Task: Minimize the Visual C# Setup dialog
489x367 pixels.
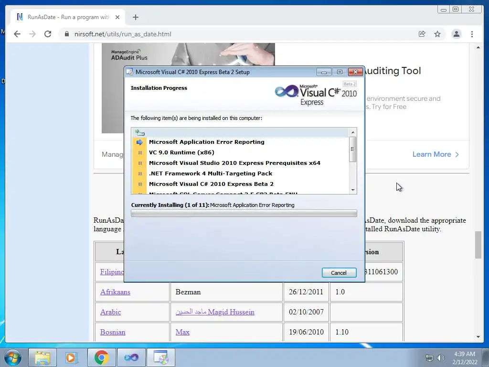Action: pos(324,72)
